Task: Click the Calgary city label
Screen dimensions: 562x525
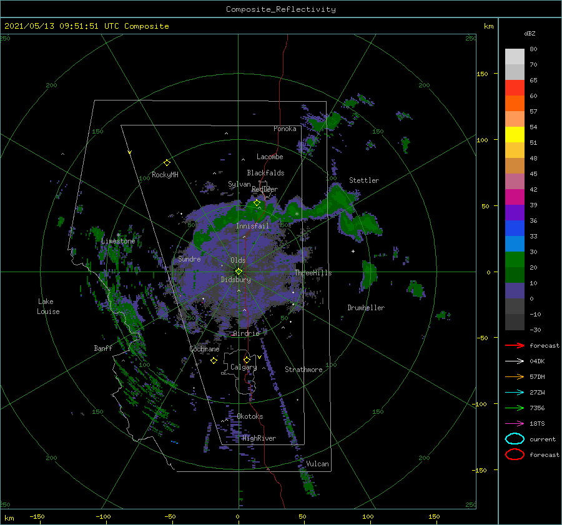Action: 244,367
